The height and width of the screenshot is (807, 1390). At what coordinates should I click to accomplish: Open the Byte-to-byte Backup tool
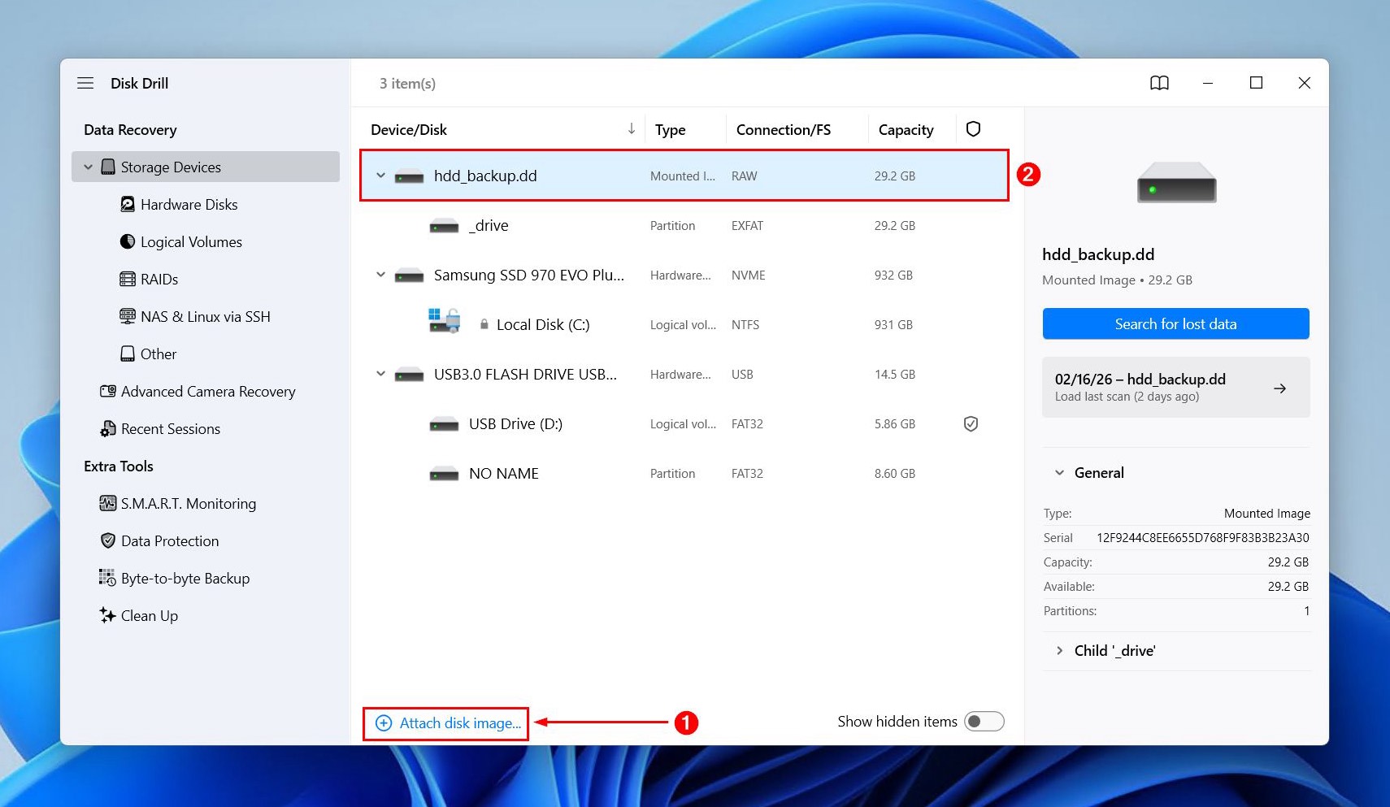185,578
